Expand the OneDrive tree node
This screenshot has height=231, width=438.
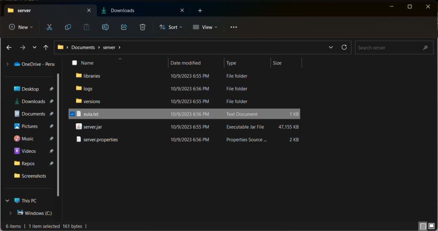[x=8, y=64]
